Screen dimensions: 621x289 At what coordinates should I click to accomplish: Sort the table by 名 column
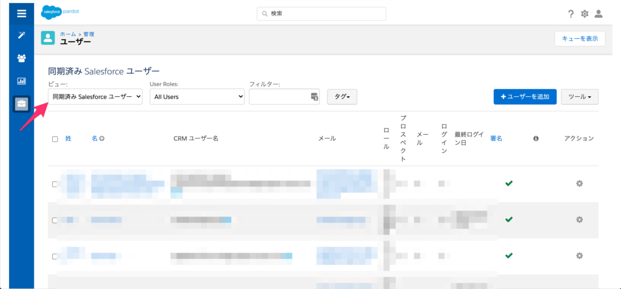[94, 138]
